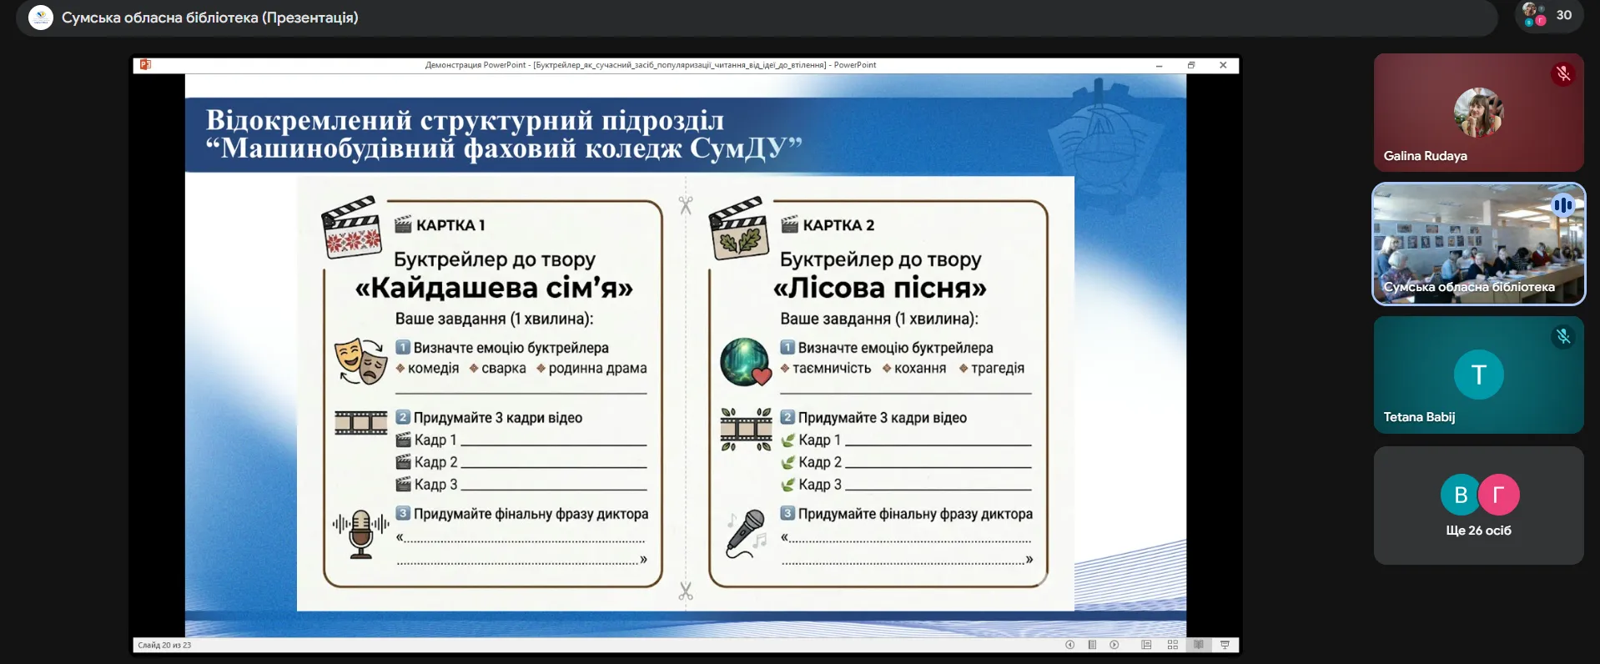The width and height of the screenshot is (1600, 664).
Task: Go to the previous slide using the left arrow
Action: click(x=1069, y=645)
